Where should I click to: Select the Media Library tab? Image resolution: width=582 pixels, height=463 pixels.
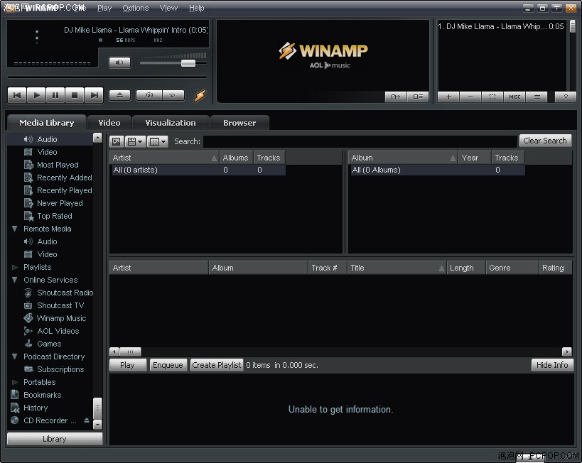[46, 123]
